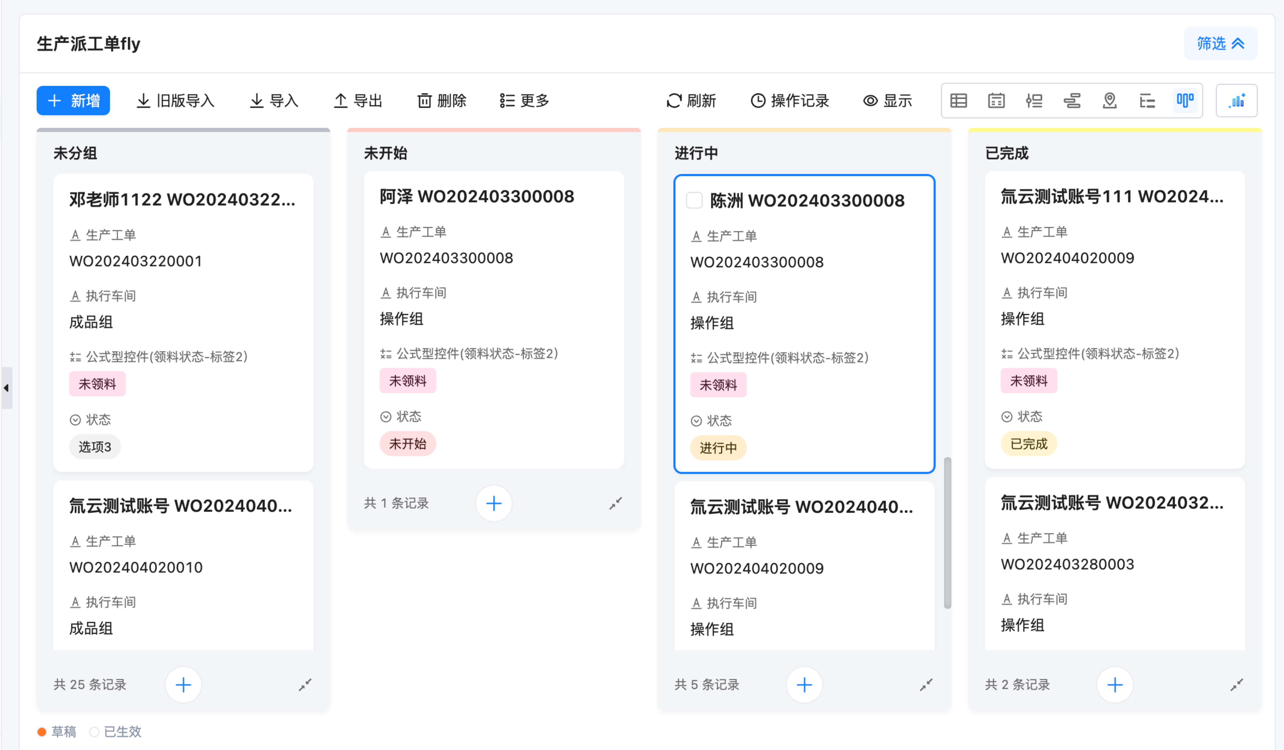Add a record in 已完成 column
The image size is (1284, 750).
coord(1115,685)
